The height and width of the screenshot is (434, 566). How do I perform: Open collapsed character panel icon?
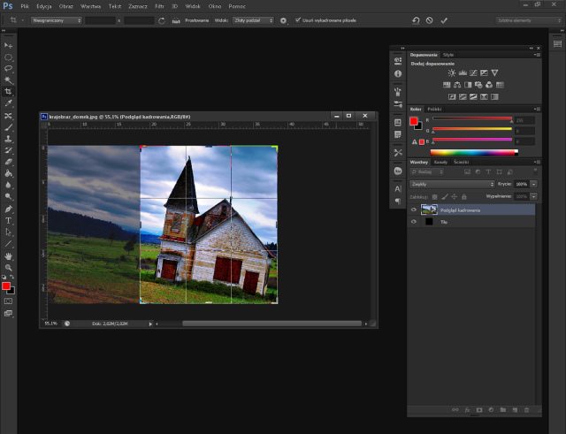point(398,189)
